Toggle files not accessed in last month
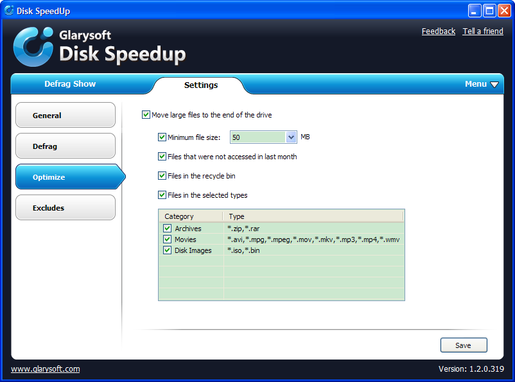The image size is (515, 382). pyautogui.click(x=162, y=156)
